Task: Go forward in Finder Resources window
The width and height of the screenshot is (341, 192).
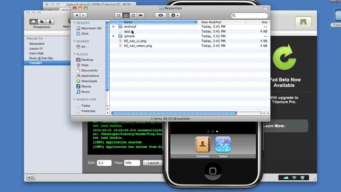Action: click(x=83, y=15)
